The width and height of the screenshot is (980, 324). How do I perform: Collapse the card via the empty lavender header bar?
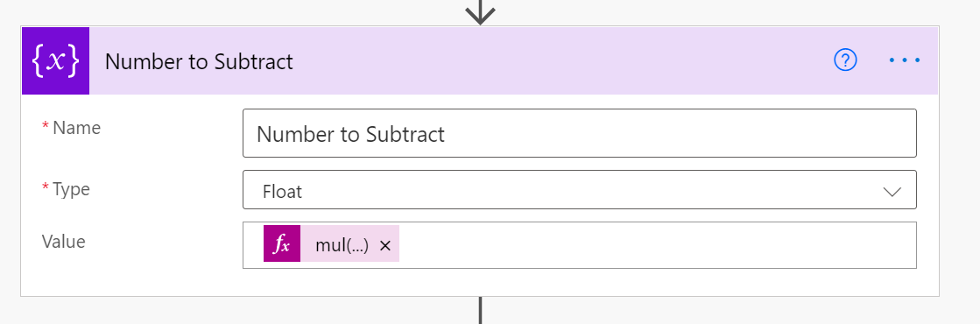(562, 60)
